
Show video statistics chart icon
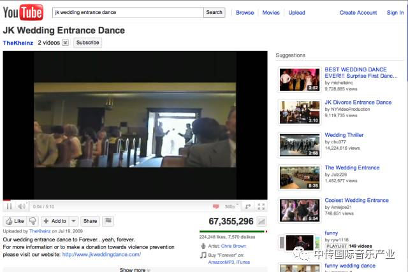[261, 222]
